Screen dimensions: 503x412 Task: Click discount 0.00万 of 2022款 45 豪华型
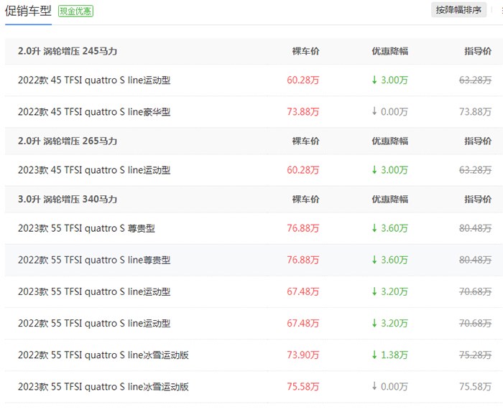point(389,112)
